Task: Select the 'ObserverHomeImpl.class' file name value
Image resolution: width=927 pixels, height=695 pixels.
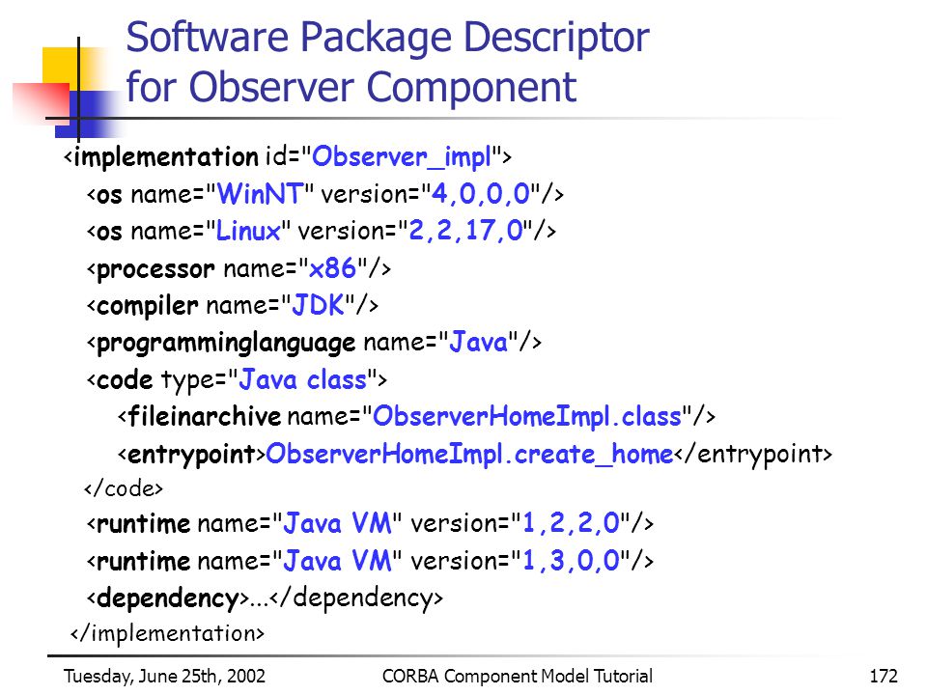Action: [527, 416]
